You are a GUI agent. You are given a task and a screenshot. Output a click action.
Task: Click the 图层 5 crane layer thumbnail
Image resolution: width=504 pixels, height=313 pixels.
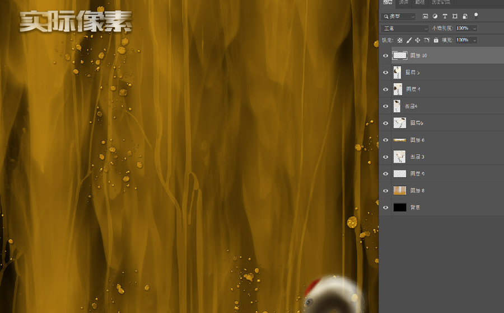[397, 73]
